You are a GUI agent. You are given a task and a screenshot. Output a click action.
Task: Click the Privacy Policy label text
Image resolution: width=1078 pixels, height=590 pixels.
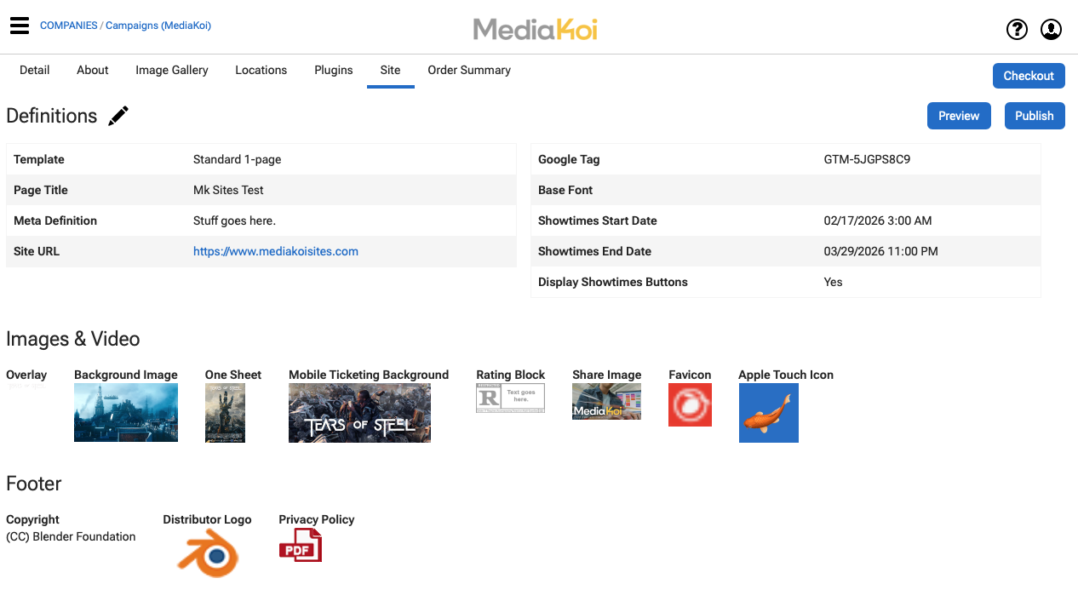pyautogui.click(x=317, y=519)
